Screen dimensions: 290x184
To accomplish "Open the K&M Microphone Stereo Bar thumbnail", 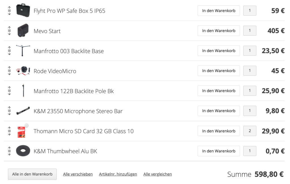I will (x=23, y=111).
